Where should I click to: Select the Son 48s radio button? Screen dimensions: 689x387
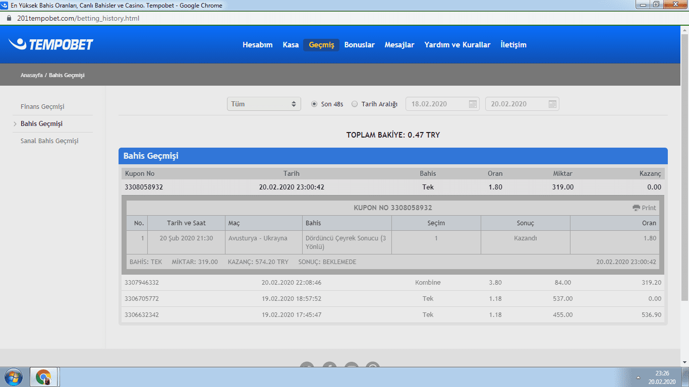tap(314, 104)
